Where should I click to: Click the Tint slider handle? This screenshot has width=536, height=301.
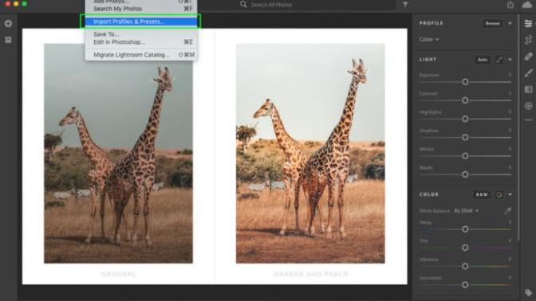(x=465, y=248)
